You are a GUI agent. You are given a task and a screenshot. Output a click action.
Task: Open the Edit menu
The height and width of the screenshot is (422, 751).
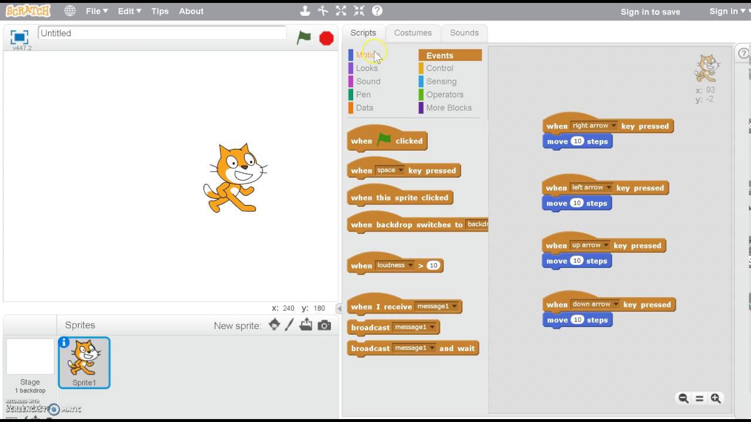pyautogui.click(x=130, y=11)
